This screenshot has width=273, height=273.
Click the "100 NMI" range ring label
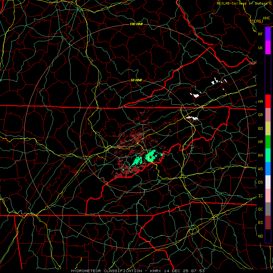click(x=136, y=24)
